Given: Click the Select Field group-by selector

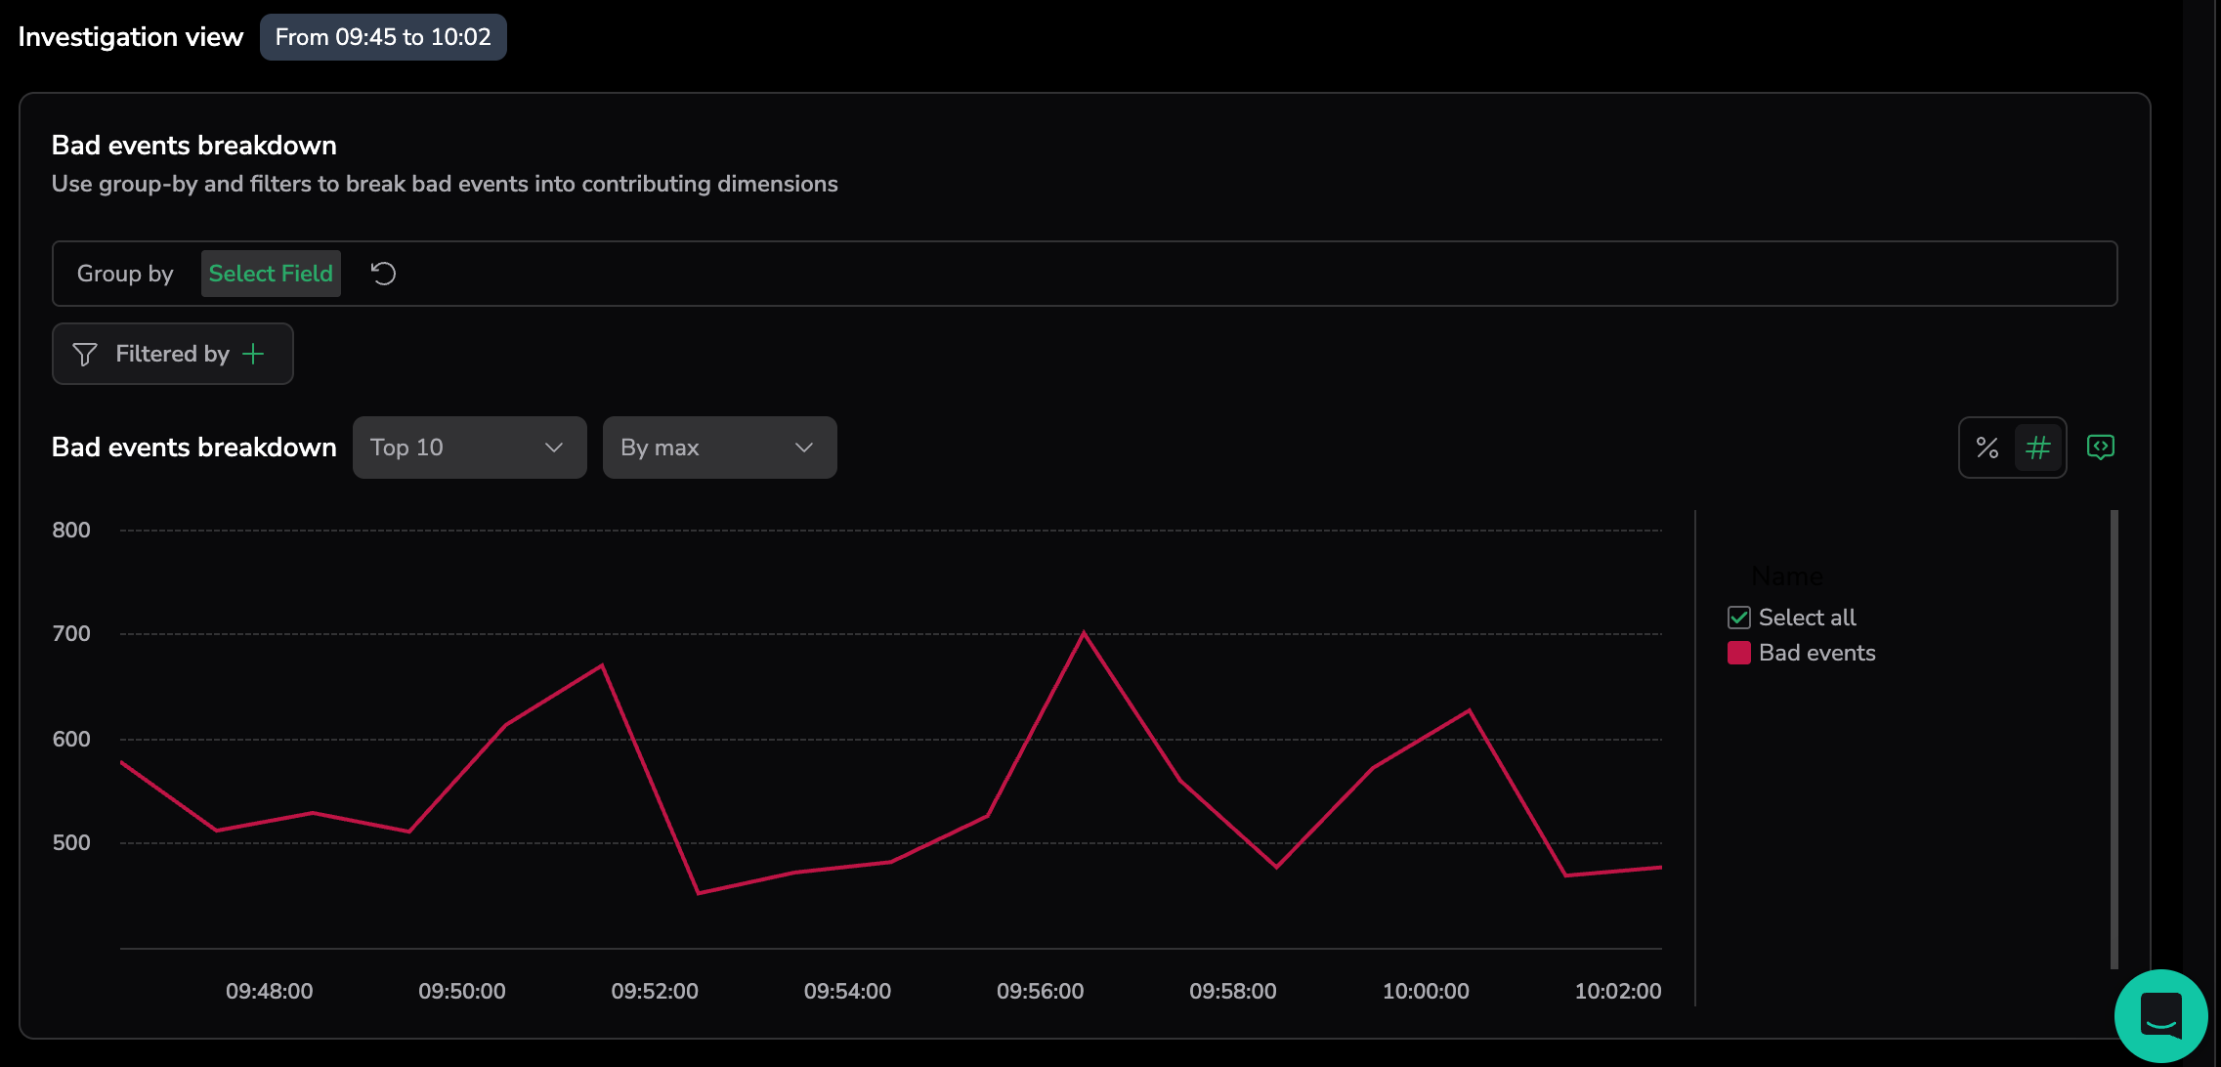Looking at the screenshot, I should point(271,274).
